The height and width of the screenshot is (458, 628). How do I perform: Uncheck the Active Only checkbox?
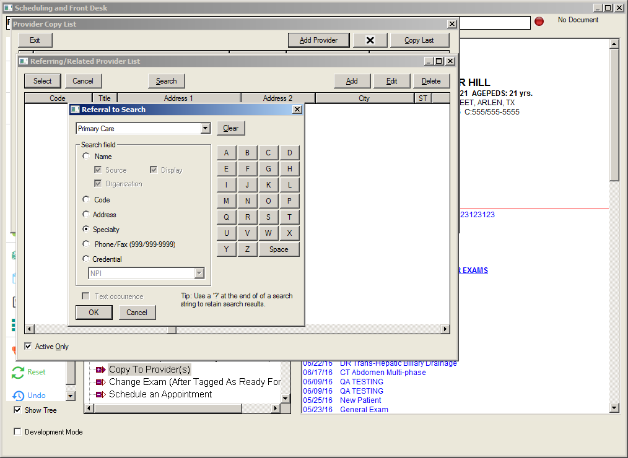point(28,347)
